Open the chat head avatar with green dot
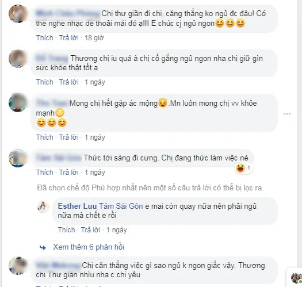 (x=296, y=278)
